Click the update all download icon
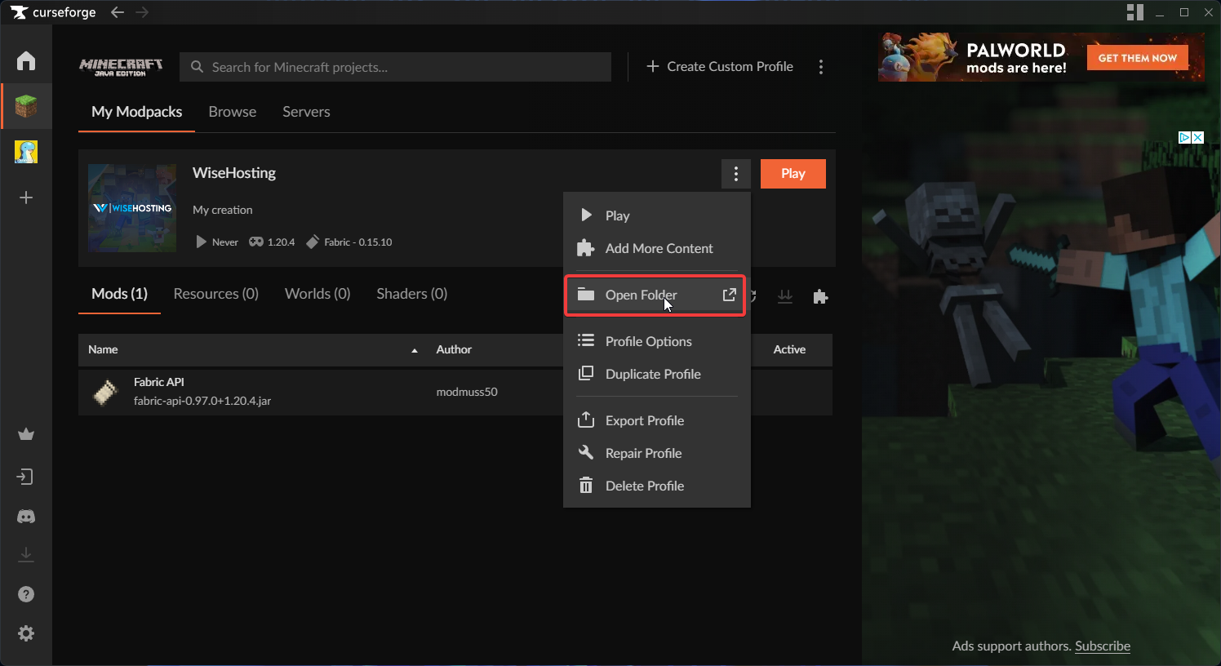Viewport: 1221px width, 666px height. (785, 296)
